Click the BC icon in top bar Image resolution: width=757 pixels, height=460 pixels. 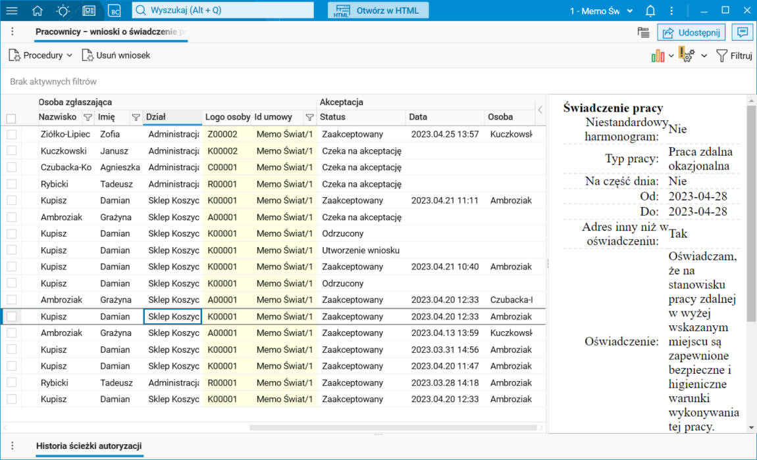115,10
